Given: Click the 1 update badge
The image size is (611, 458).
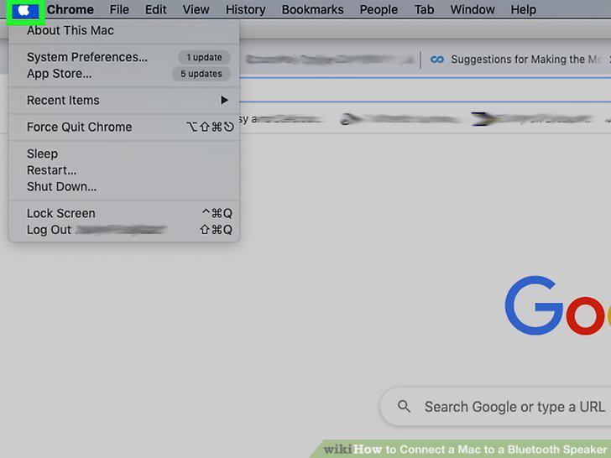Looking at the screenshot, I should click(204, 57).
